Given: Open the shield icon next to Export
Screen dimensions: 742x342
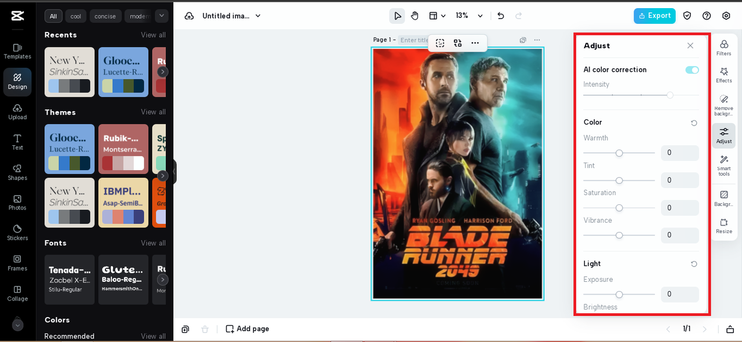Looking at the screenshot, I should click(687, 16).
